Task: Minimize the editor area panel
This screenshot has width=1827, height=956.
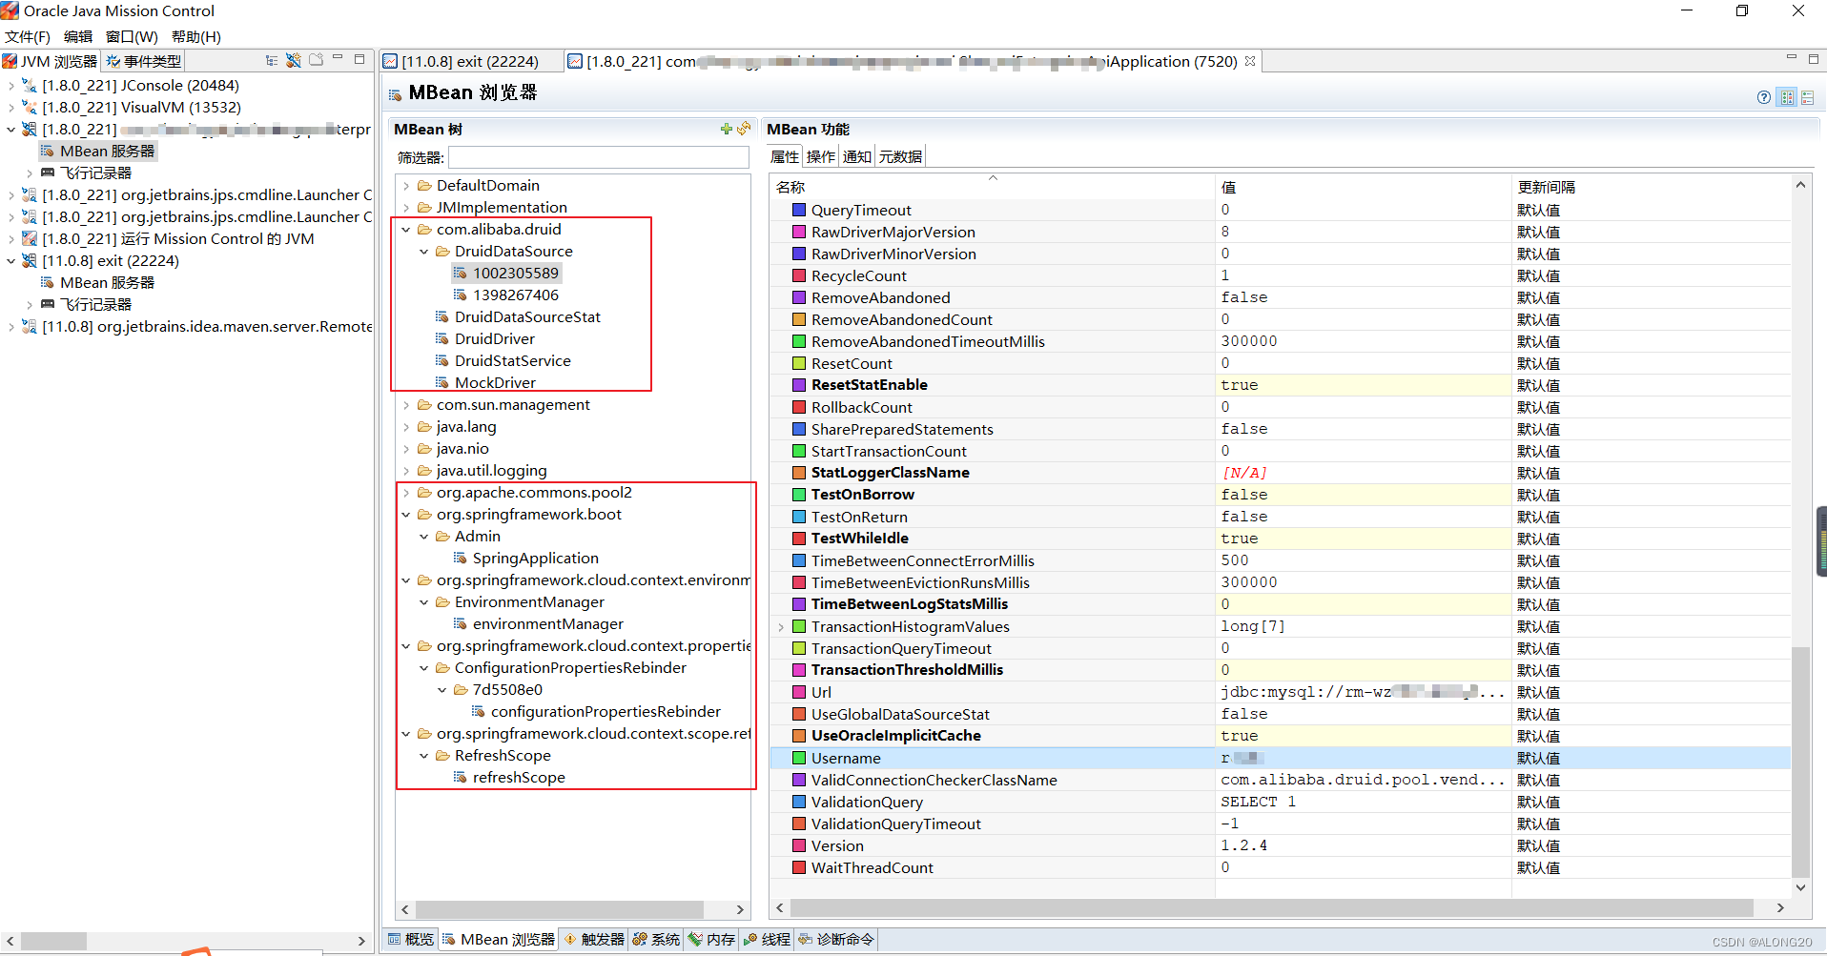Action: coord(1791,58)
